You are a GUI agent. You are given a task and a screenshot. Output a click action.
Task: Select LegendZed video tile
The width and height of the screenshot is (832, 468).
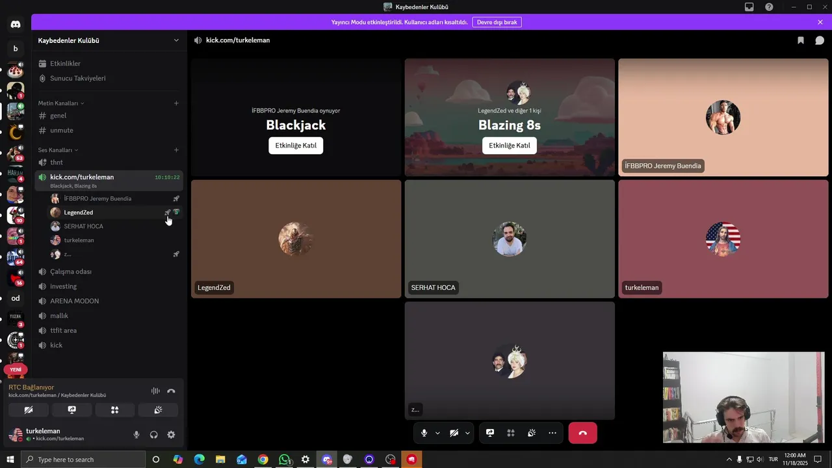coord(296,239)
